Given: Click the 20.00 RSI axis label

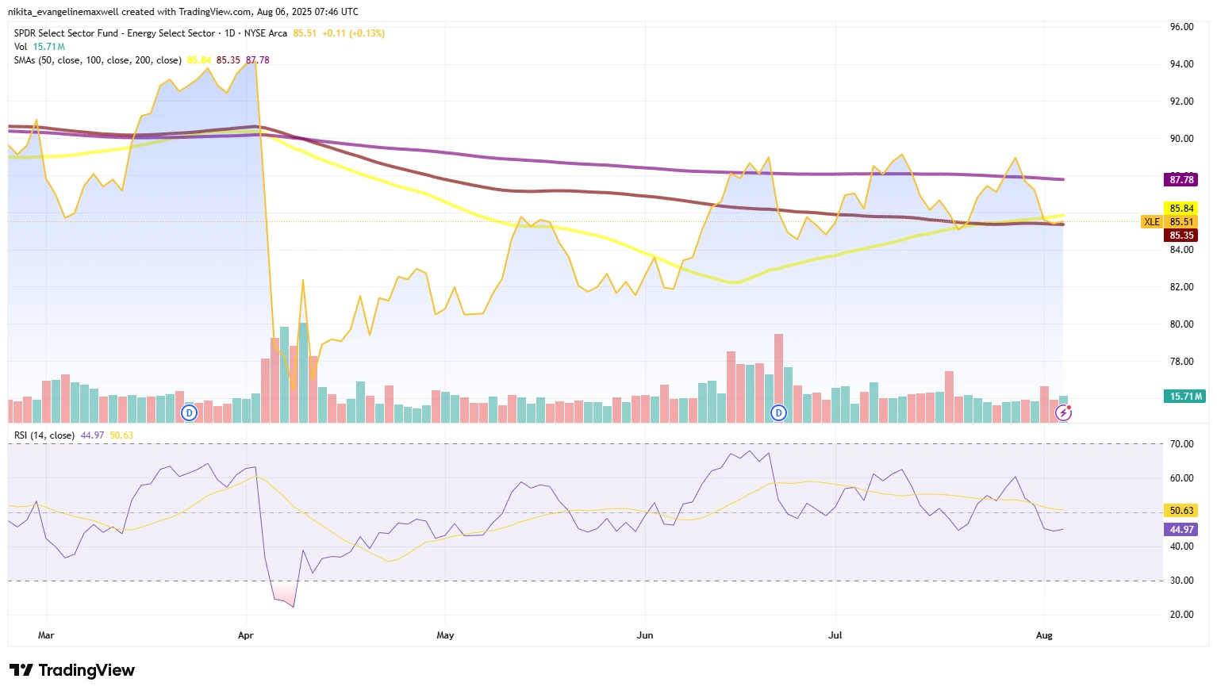Looking at the screenshot, I should [1181, 615].
